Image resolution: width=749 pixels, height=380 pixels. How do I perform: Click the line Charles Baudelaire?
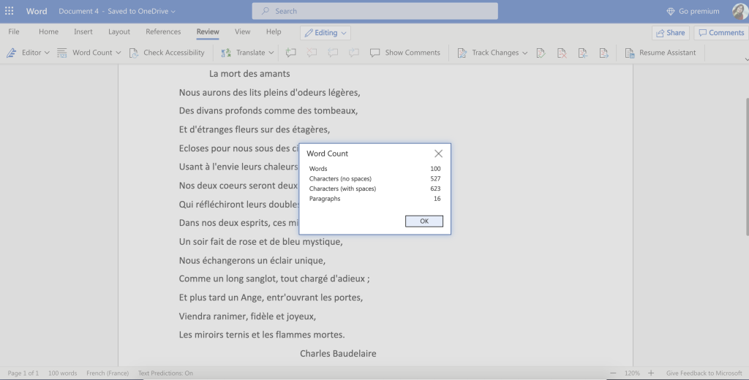point(338,353)
